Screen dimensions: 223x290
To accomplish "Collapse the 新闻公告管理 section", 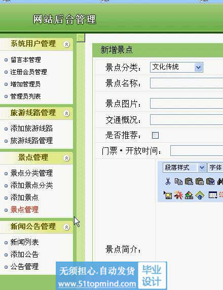I will tap(66, 227).
